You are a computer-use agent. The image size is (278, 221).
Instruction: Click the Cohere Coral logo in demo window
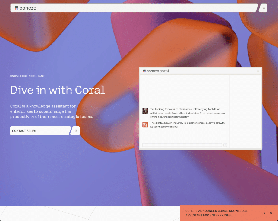pyautogui.click(x=156, y=71)
